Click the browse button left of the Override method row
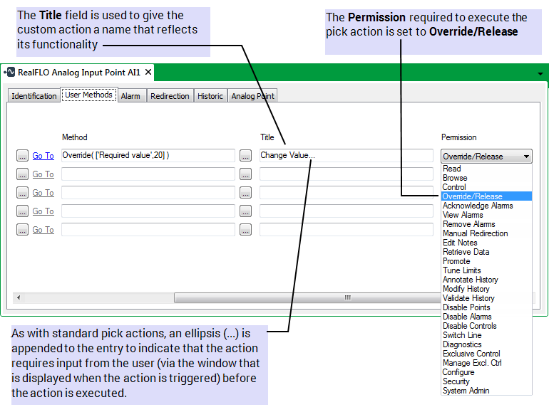549x412 pixels. pos(22,156)
